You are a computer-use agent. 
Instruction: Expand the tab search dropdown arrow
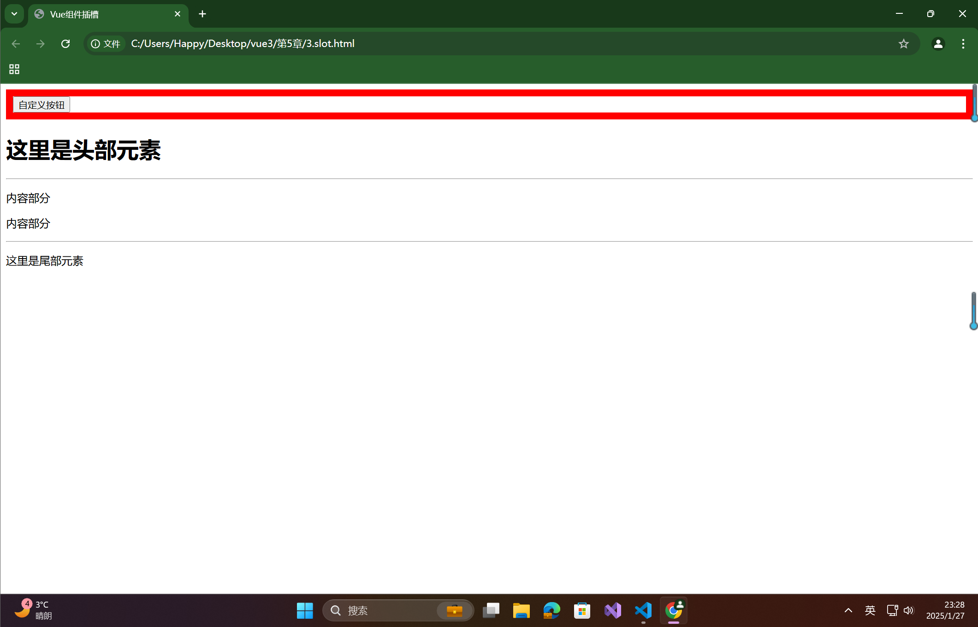[x=14, y=14]
